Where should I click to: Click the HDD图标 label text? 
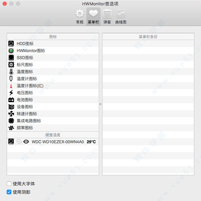25,44
